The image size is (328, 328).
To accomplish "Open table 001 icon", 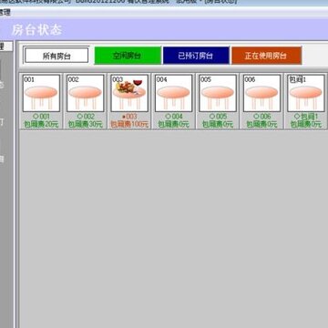I will click(x=41, y=93).
